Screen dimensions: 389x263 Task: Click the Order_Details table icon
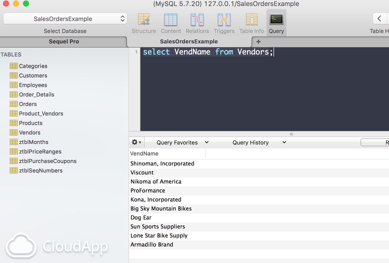[14, 94]
